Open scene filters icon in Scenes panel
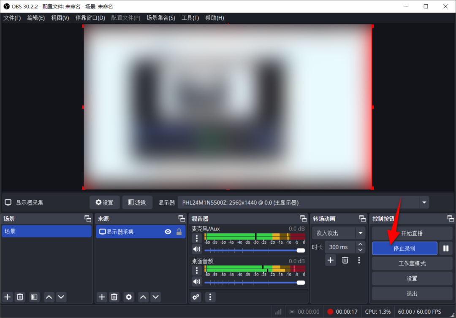 click(34, 297)
